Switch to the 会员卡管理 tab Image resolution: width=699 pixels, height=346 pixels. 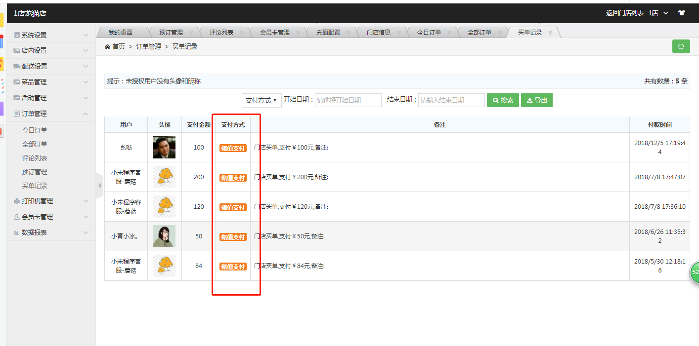(x=274, y=33)
